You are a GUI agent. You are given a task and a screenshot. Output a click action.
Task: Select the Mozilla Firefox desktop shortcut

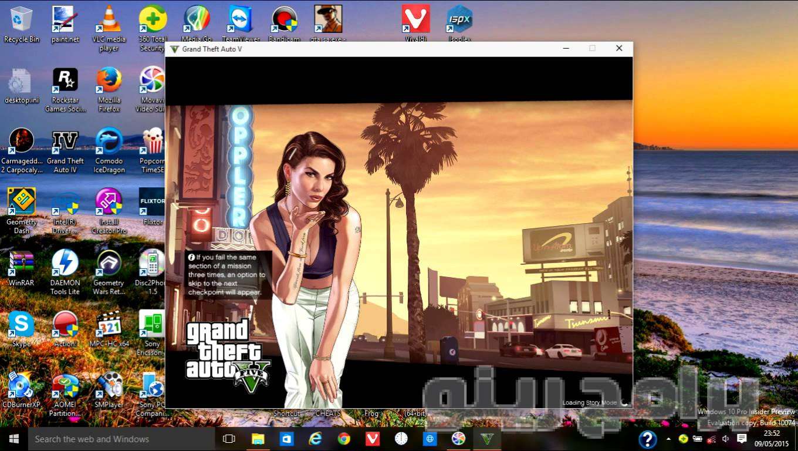pos(109,89)
